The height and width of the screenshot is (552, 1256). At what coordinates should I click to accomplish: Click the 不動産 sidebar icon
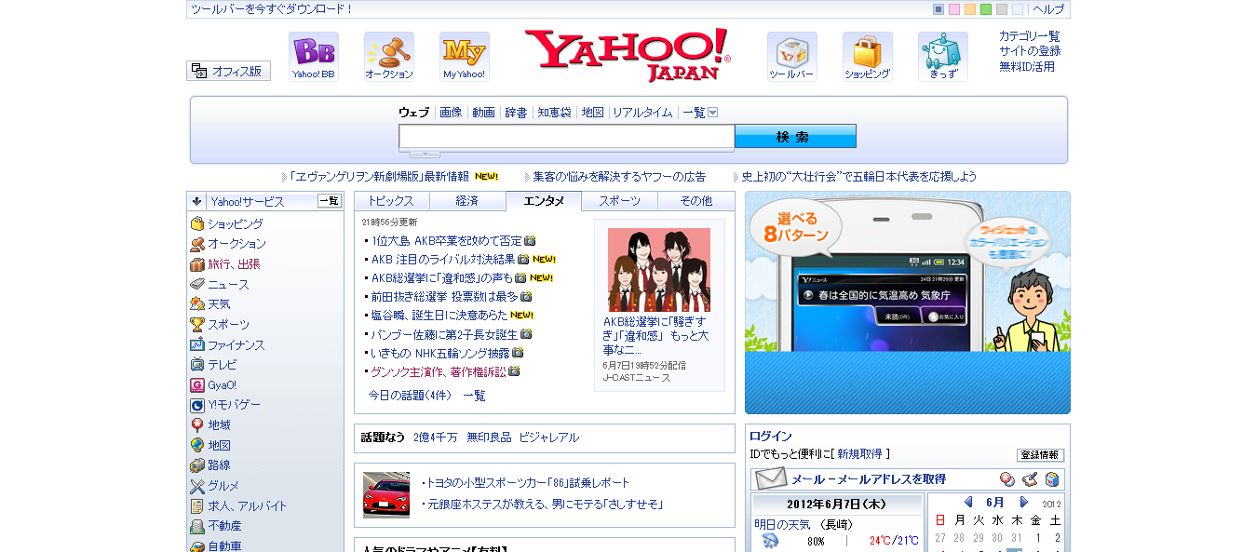coord(197,526)
